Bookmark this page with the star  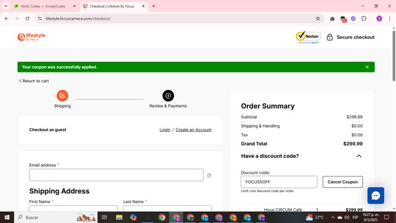317,19
